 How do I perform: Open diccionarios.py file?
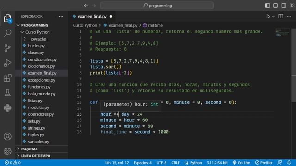pyautogui.click(x=41, y=66)
